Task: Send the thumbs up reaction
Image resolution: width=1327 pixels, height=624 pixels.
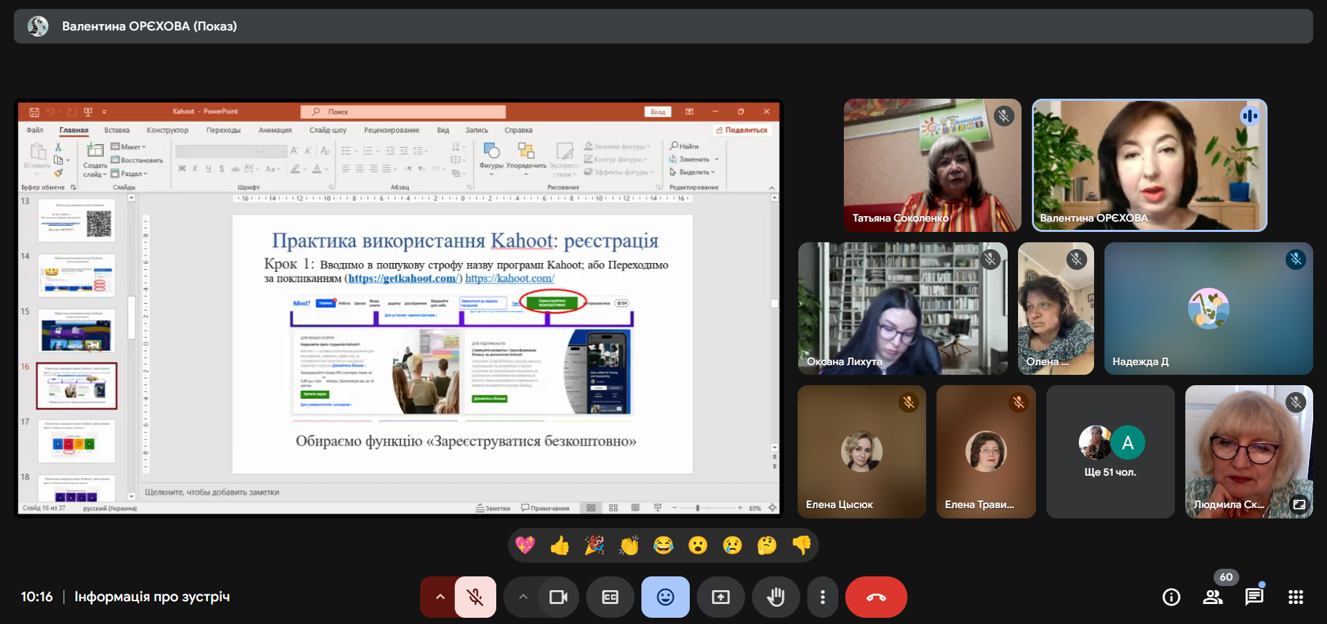Action: 560,546
